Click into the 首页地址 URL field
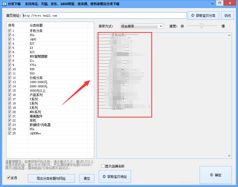Image resolution: width=238 pixels, height=187 pixels. click(x=105, y=15)
